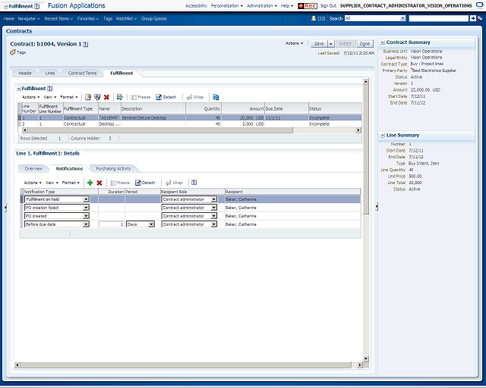Open contract Actions menu near Save
Screen dimensions: 486x388
click(295, 43)
